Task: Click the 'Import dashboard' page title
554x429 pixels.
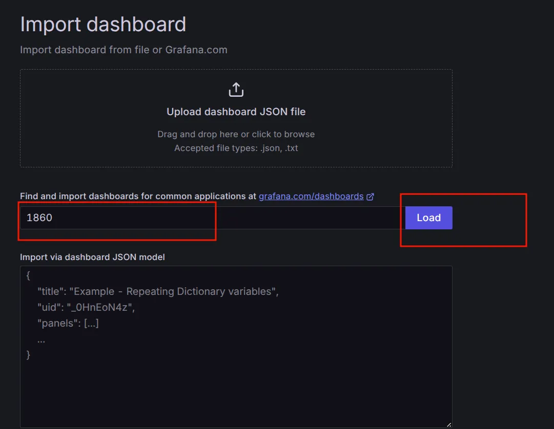Action: [x=103, y=25]
